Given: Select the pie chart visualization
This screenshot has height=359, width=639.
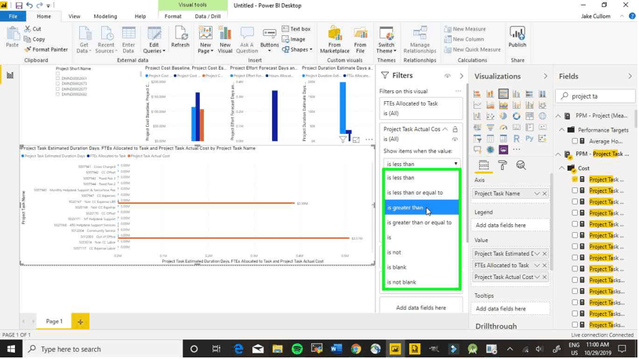Looking at the screenshot, I should click(x=503, y=116).
